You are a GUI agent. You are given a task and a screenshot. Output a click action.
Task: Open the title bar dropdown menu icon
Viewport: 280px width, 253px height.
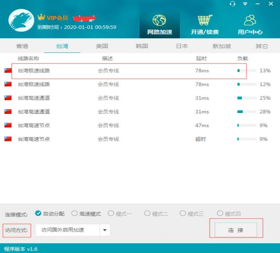pyautogui.click(x=245, y=4)
